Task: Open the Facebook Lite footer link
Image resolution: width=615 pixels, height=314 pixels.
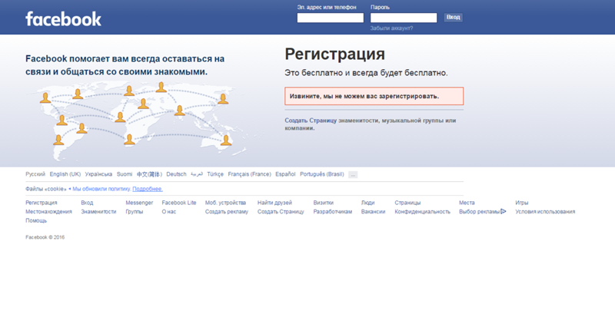Action: point(179,203)
